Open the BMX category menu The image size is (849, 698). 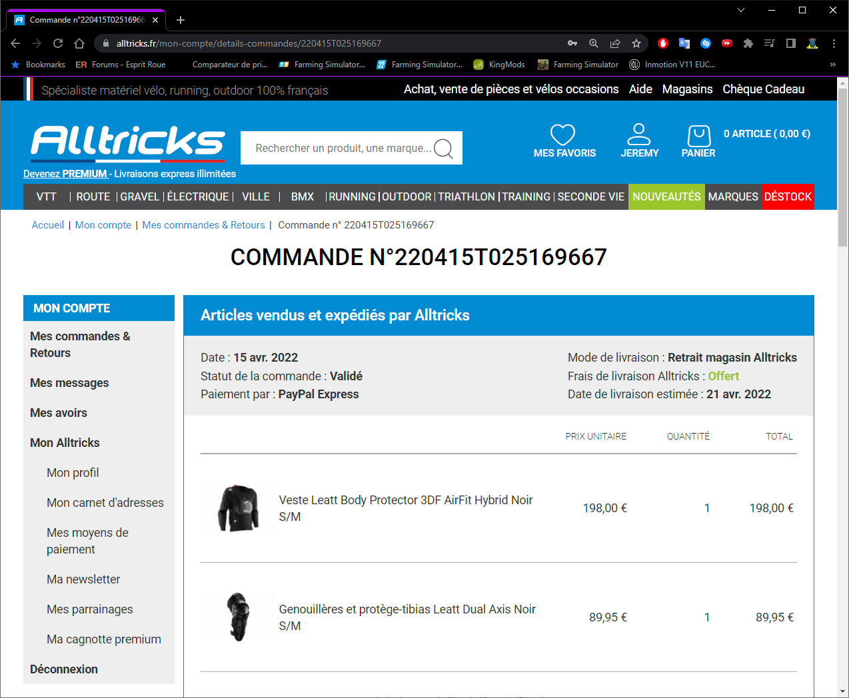303,197
